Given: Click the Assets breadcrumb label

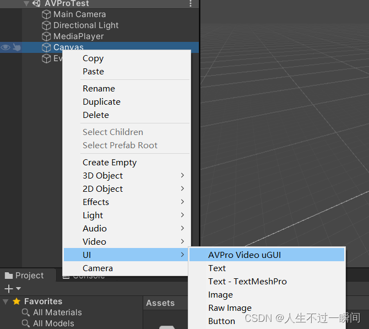Looking at the screenshot, I should [x=160, y=303].
